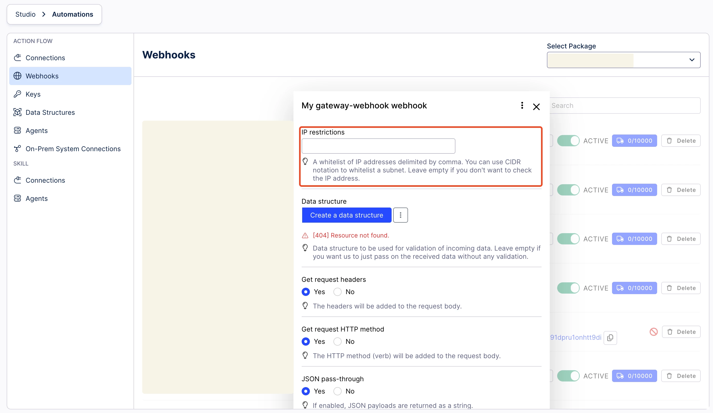Click the copy icon next to webhook URL
The width and height of the screenshot is (713, 413).
pyautogui.click(x=610, y=337)
